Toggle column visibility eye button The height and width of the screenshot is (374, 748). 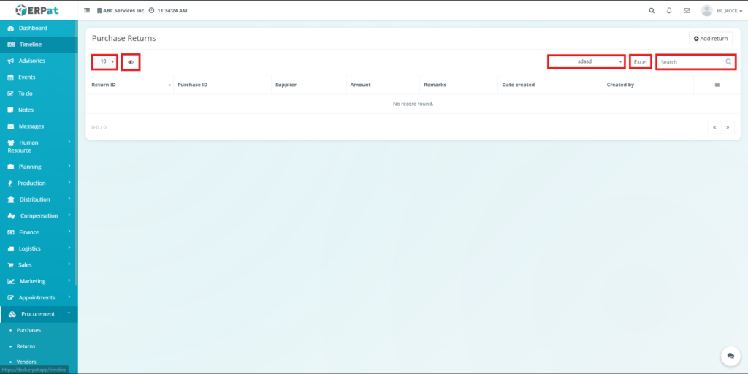click(x=131, y=62)
